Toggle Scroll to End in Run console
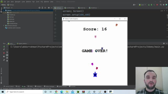This screenshot has width=168, height=94. [x=7, y=55]
